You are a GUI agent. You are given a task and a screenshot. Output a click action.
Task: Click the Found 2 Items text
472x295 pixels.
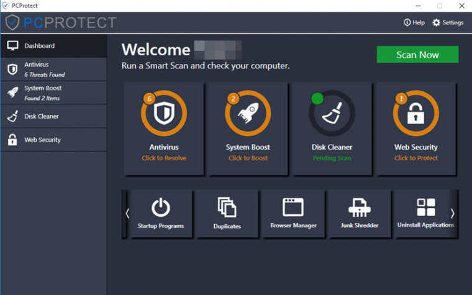tap(42, 98)
